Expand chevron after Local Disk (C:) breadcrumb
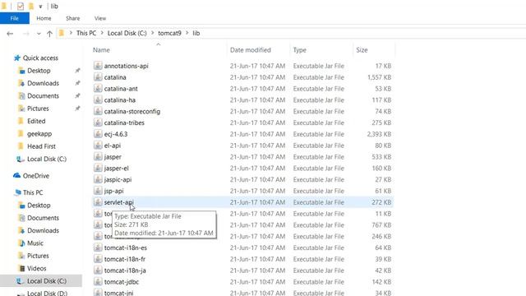 (152, 33)
